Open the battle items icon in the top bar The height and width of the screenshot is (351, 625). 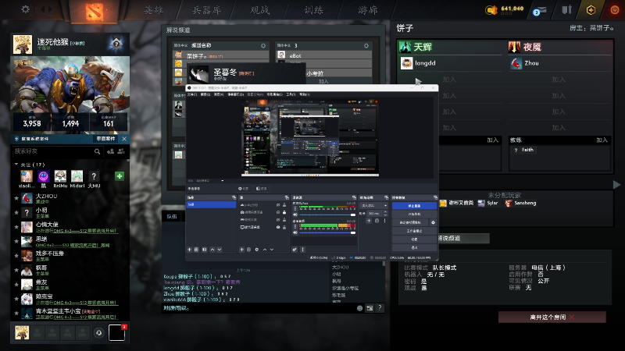pos(566,9)
